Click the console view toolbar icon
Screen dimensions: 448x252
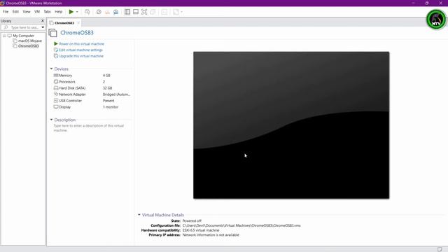tap(164, 12)
